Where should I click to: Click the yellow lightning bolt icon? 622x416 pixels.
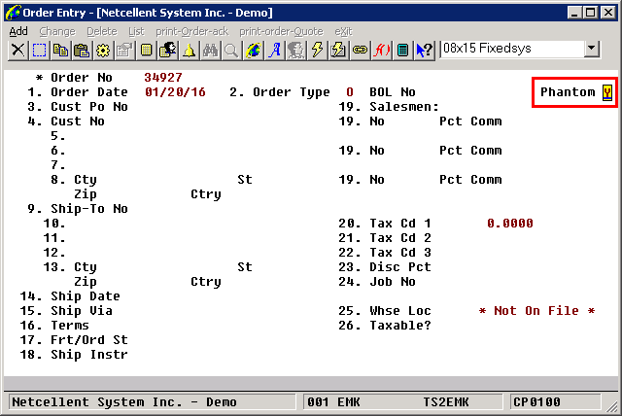pos(317,51)
